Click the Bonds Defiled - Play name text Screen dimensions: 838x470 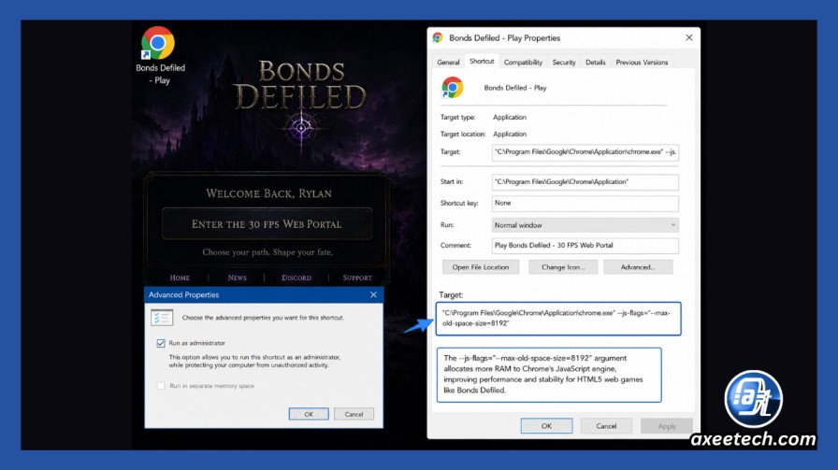(515, 88)
